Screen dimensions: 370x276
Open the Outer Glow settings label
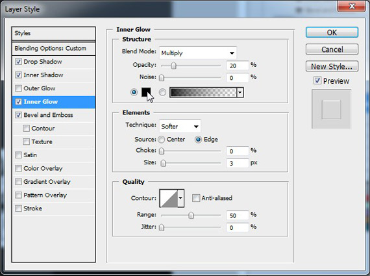pyautogui.click(x=40, y=88)
